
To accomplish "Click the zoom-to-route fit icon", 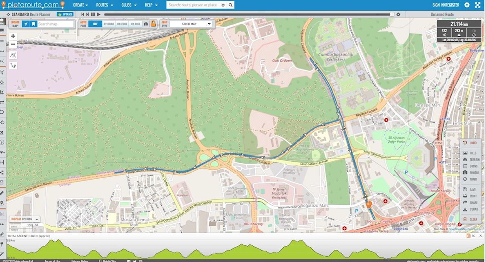I will 13,55.
